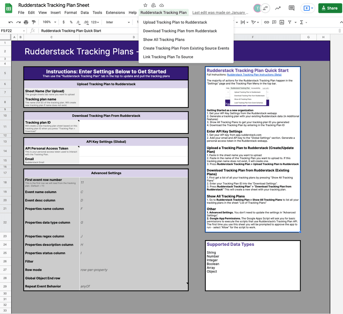Open the Extensions menu

point(115,12)
